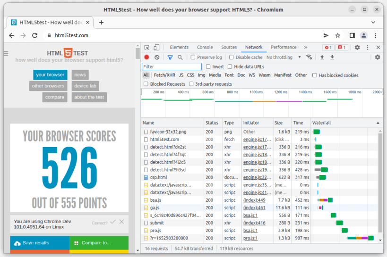Image resolution: width=387 pixels, height=257 pixels.
Task: Sort by the Waterfall column arrow
Action: coord(378,123)
